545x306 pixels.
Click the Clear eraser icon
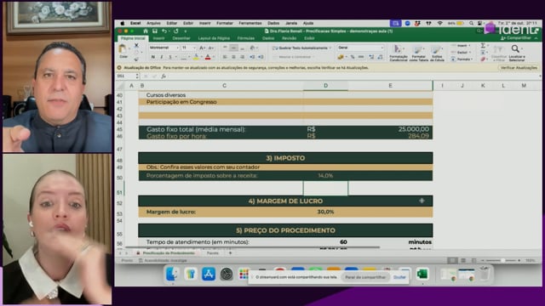click(x=483, y=59)
